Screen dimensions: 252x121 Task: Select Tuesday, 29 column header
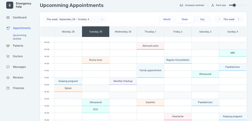pyautogui.click(x=96, y=32)
